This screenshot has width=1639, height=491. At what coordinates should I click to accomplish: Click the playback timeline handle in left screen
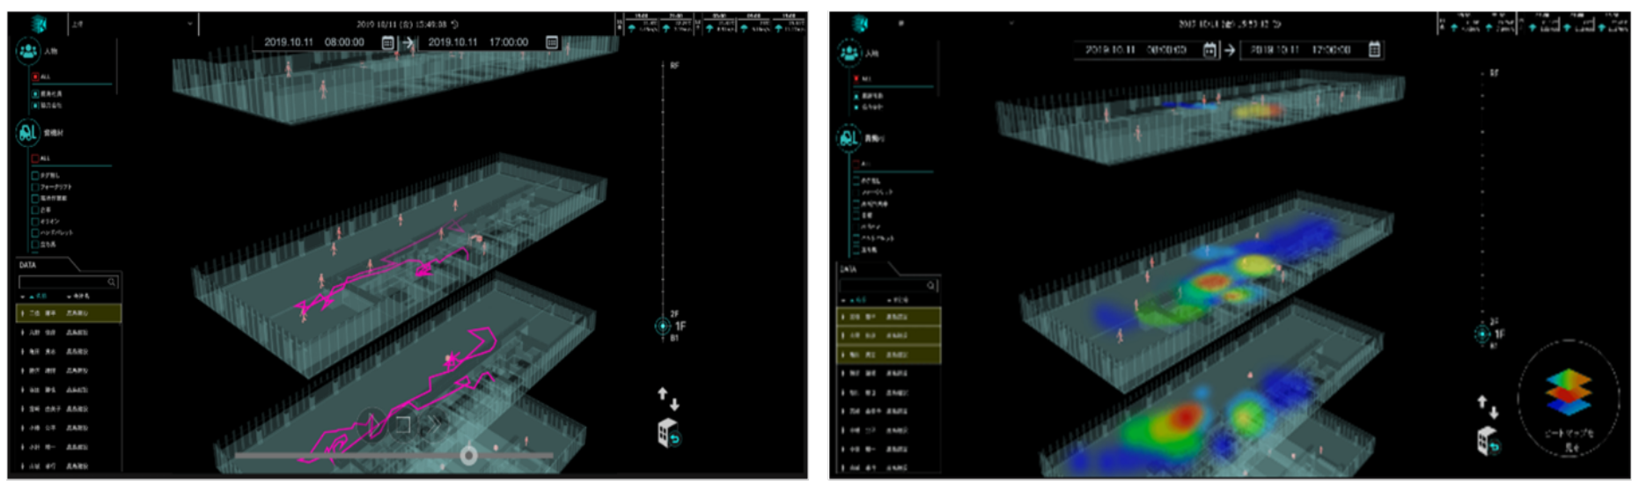(469, 455)
